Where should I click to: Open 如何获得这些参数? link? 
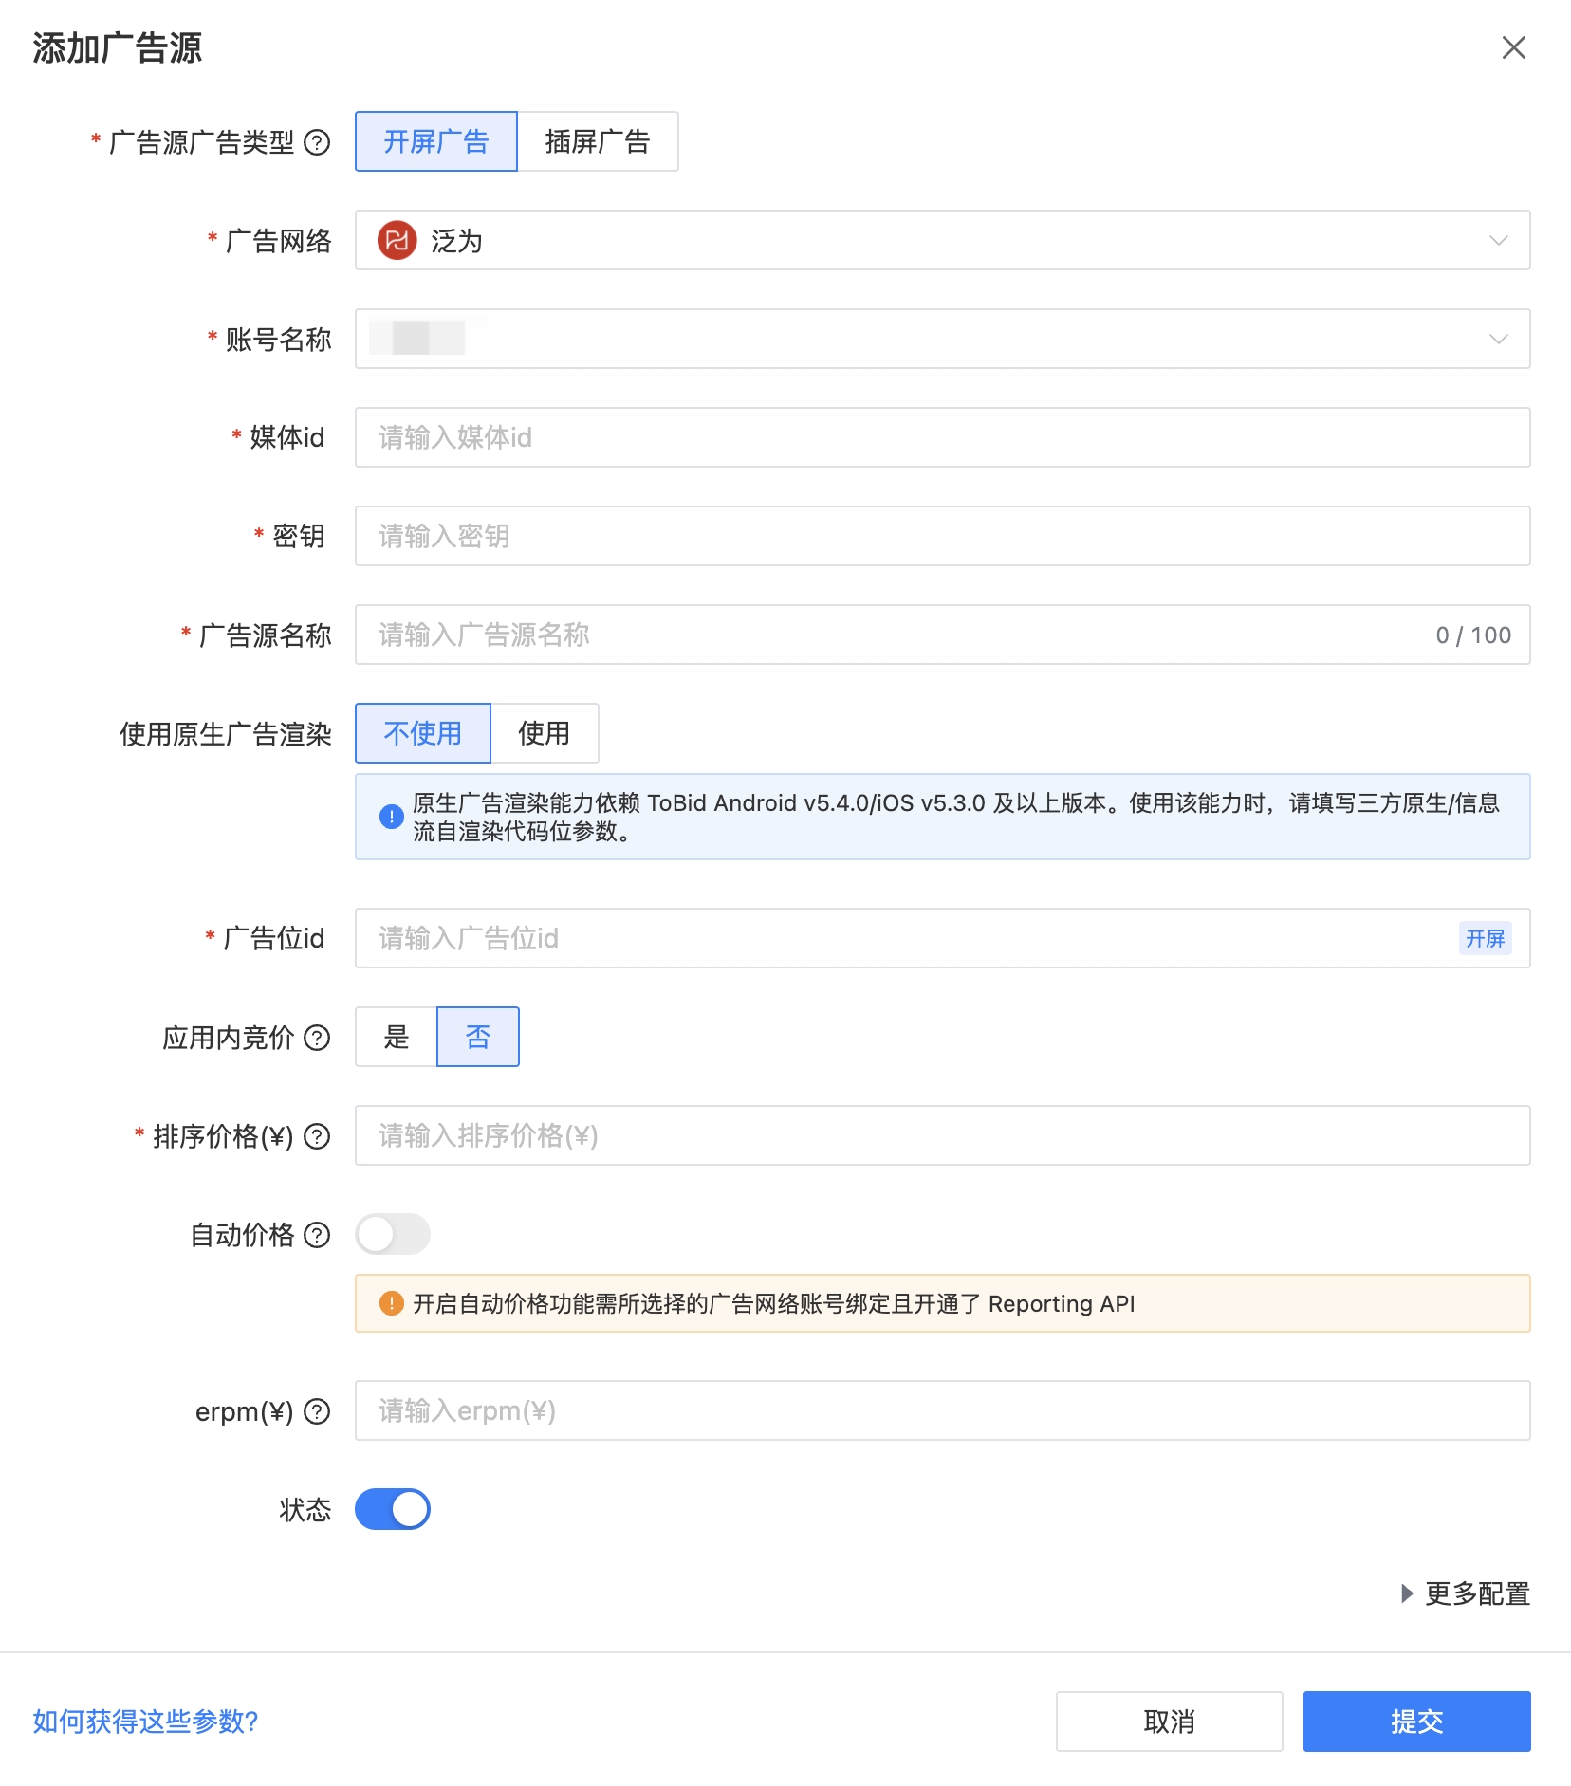point(146,1722)
